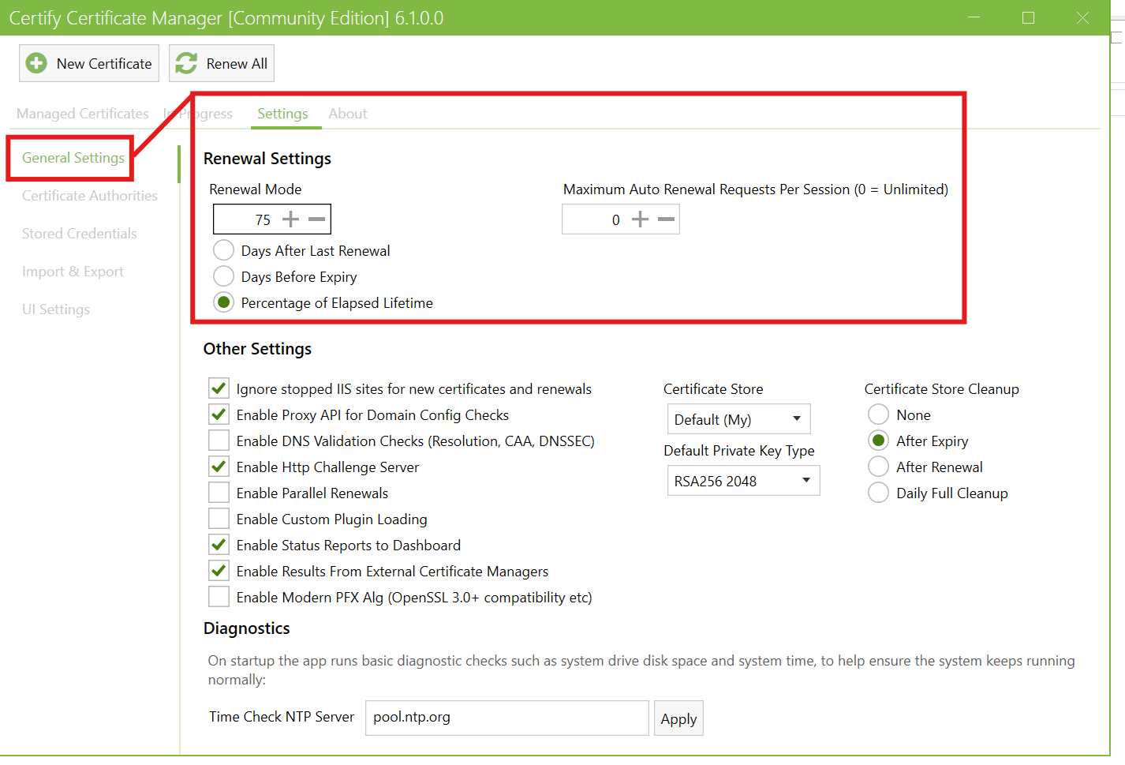The width and height of the screenshot is (1125, 765).
Task: Open UI Settings section
Action: pyautogui.click(x=56, y=309)
